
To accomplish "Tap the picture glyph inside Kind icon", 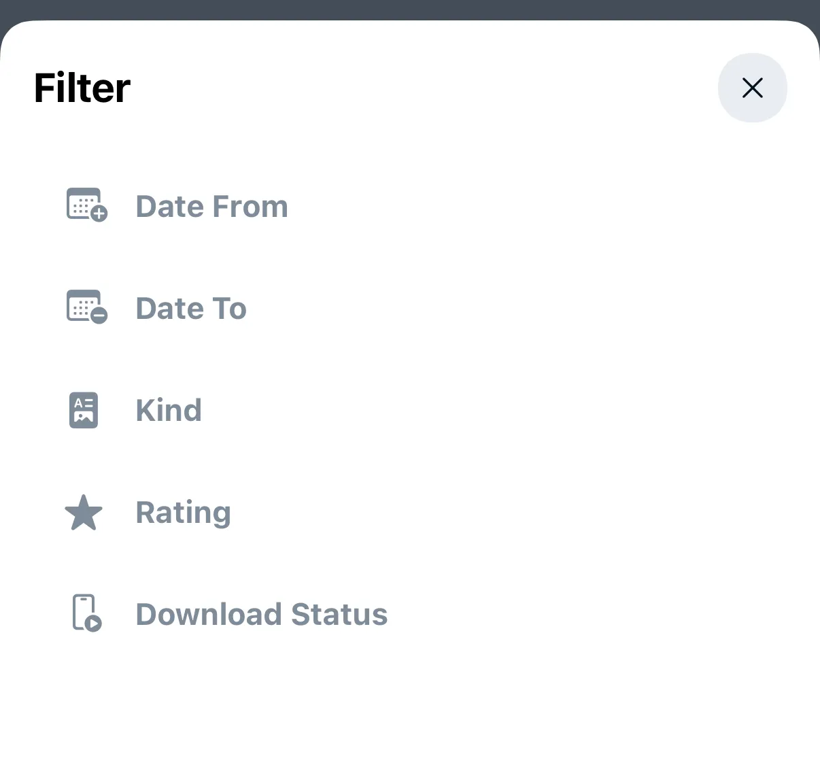I will [84, 417].
